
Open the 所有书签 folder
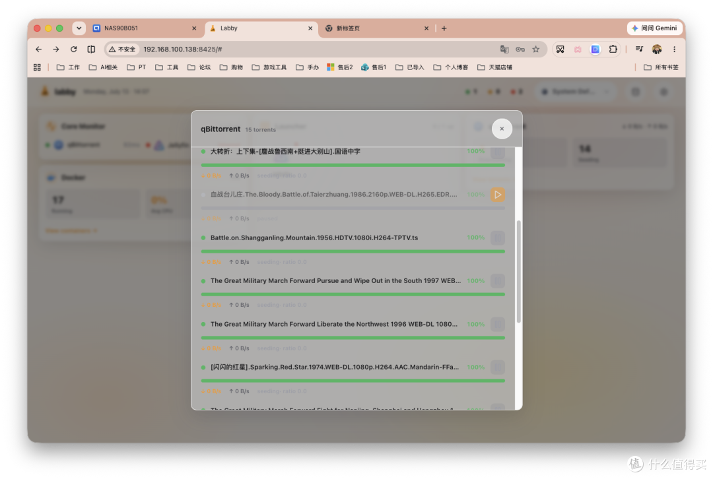pyautogui.click(x=661, y=67)
